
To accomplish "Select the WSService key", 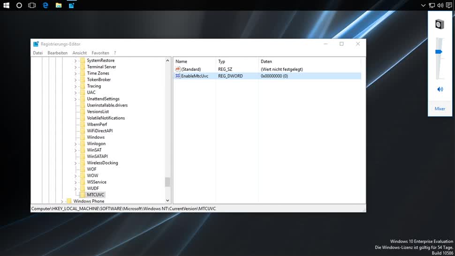I will pyautogui.click(x=97, y=182).
